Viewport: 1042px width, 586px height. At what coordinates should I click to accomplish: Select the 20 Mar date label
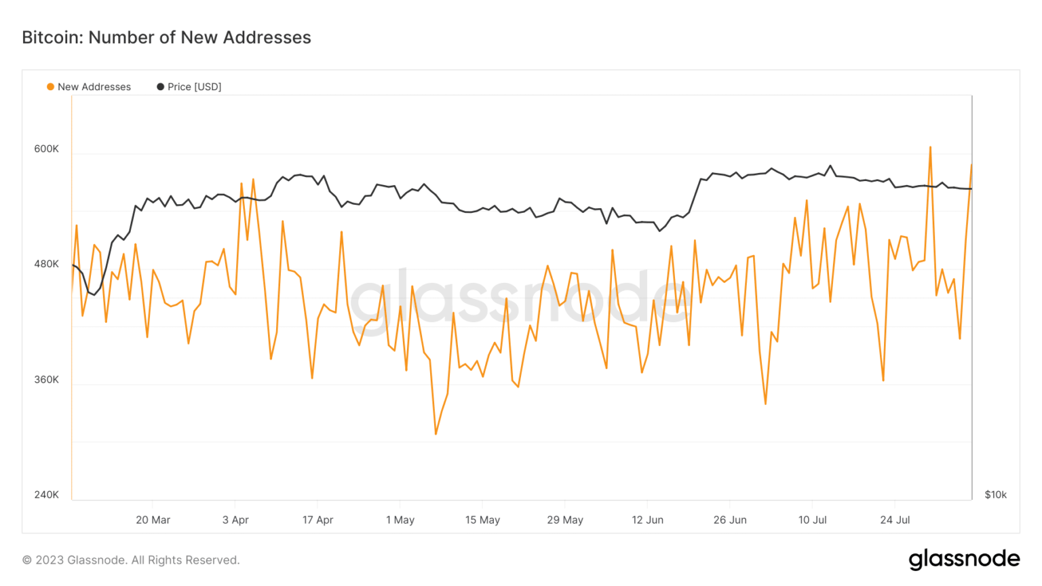(153, 520)
